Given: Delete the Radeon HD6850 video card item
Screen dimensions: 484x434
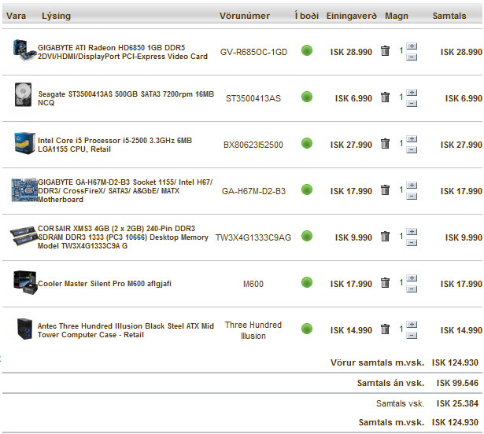Looking at the screenshot, I should 385,51.
